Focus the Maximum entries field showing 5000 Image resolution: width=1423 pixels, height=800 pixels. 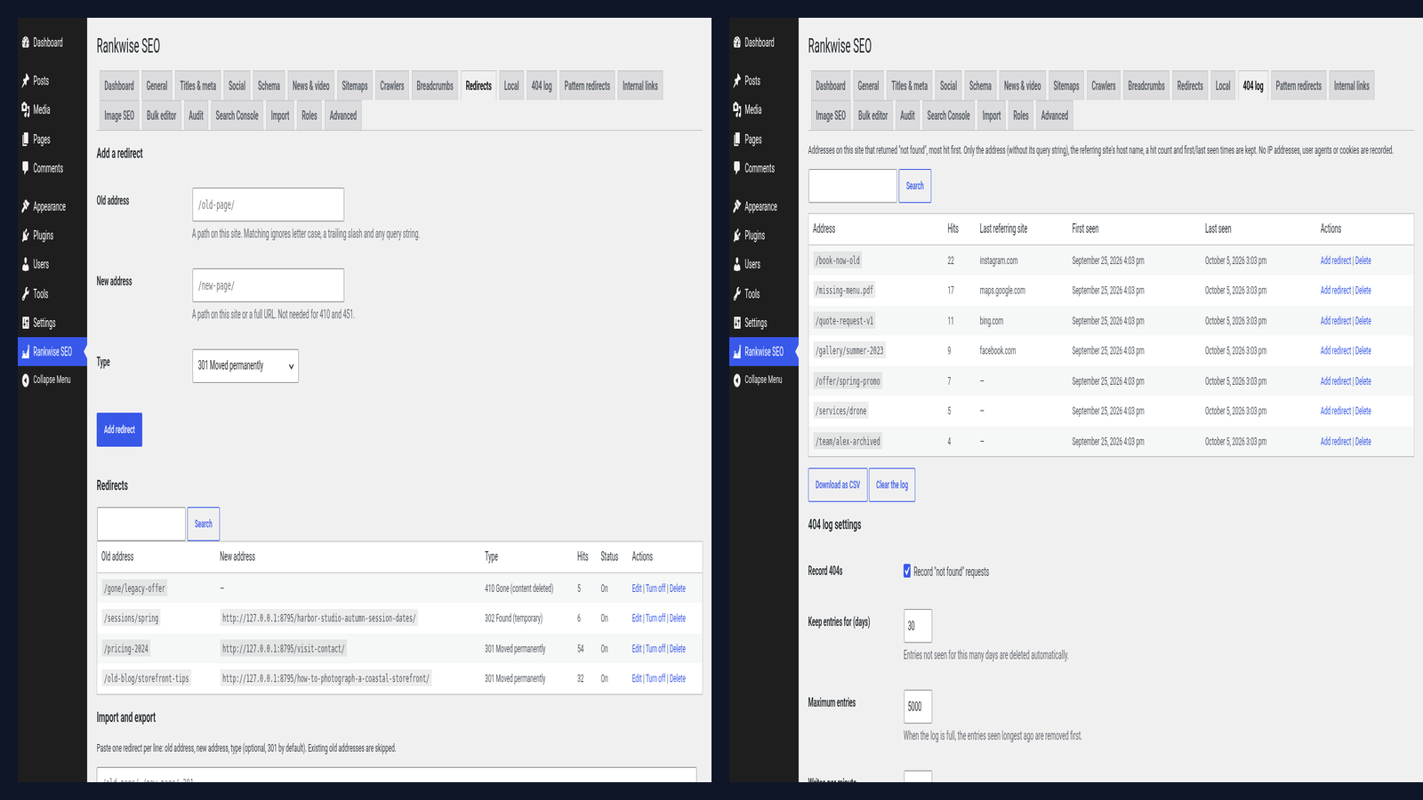pyautogui.click(x=918, y=707)
